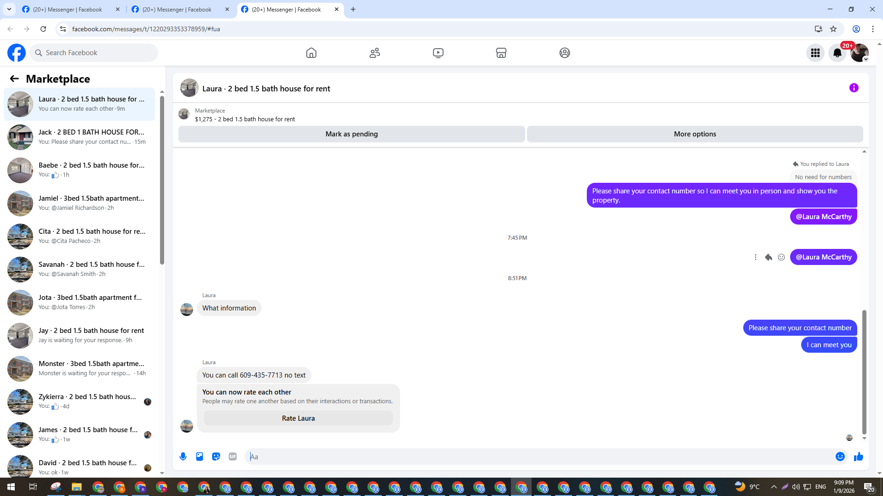Open emoji picker in message box

pyautogui.click(x=840, y=457)
